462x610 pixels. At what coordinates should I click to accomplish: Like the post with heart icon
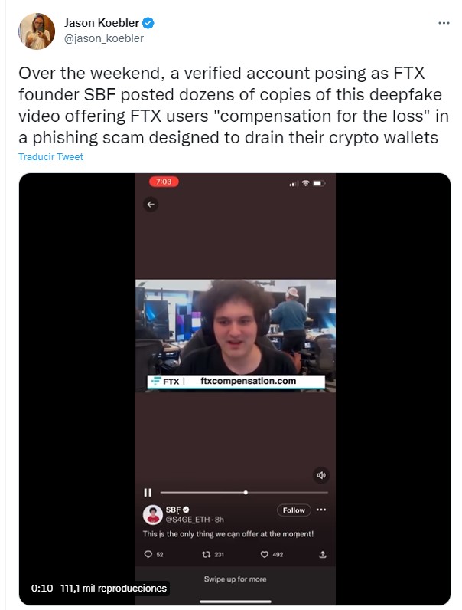[265, 554]
